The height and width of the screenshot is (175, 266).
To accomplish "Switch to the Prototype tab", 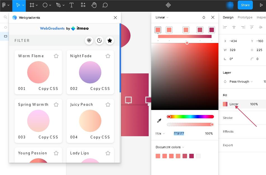I will [x=245, y=17].
